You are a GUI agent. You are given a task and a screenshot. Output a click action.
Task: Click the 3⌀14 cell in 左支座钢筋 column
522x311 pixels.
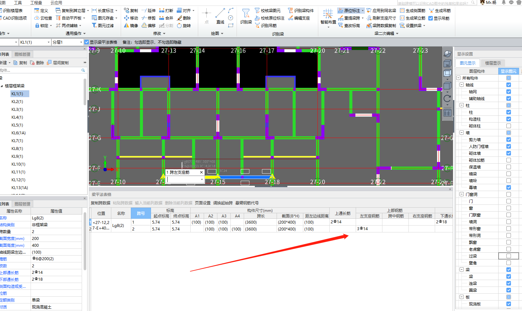point(369,229)
